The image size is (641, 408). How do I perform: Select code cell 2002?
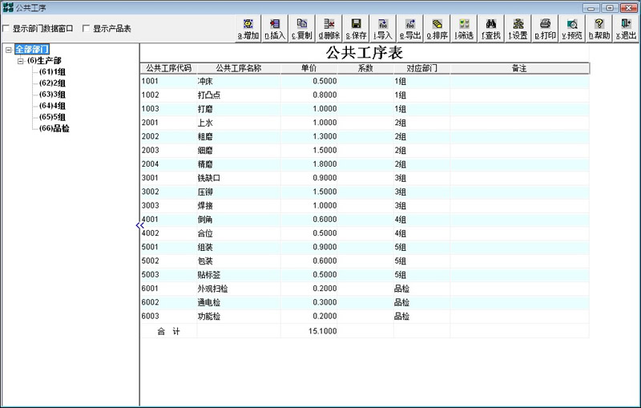[168, 136]
